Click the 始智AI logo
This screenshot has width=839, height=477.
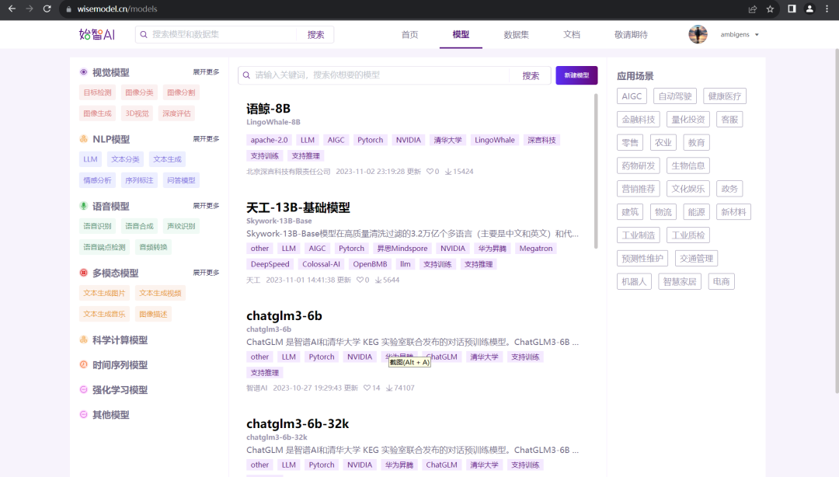point(97,34)
